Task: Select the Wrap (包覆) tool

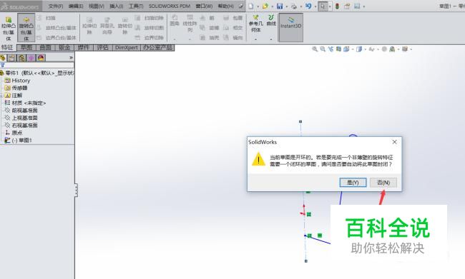Action: pyautogui.click(x=233, y=18)
